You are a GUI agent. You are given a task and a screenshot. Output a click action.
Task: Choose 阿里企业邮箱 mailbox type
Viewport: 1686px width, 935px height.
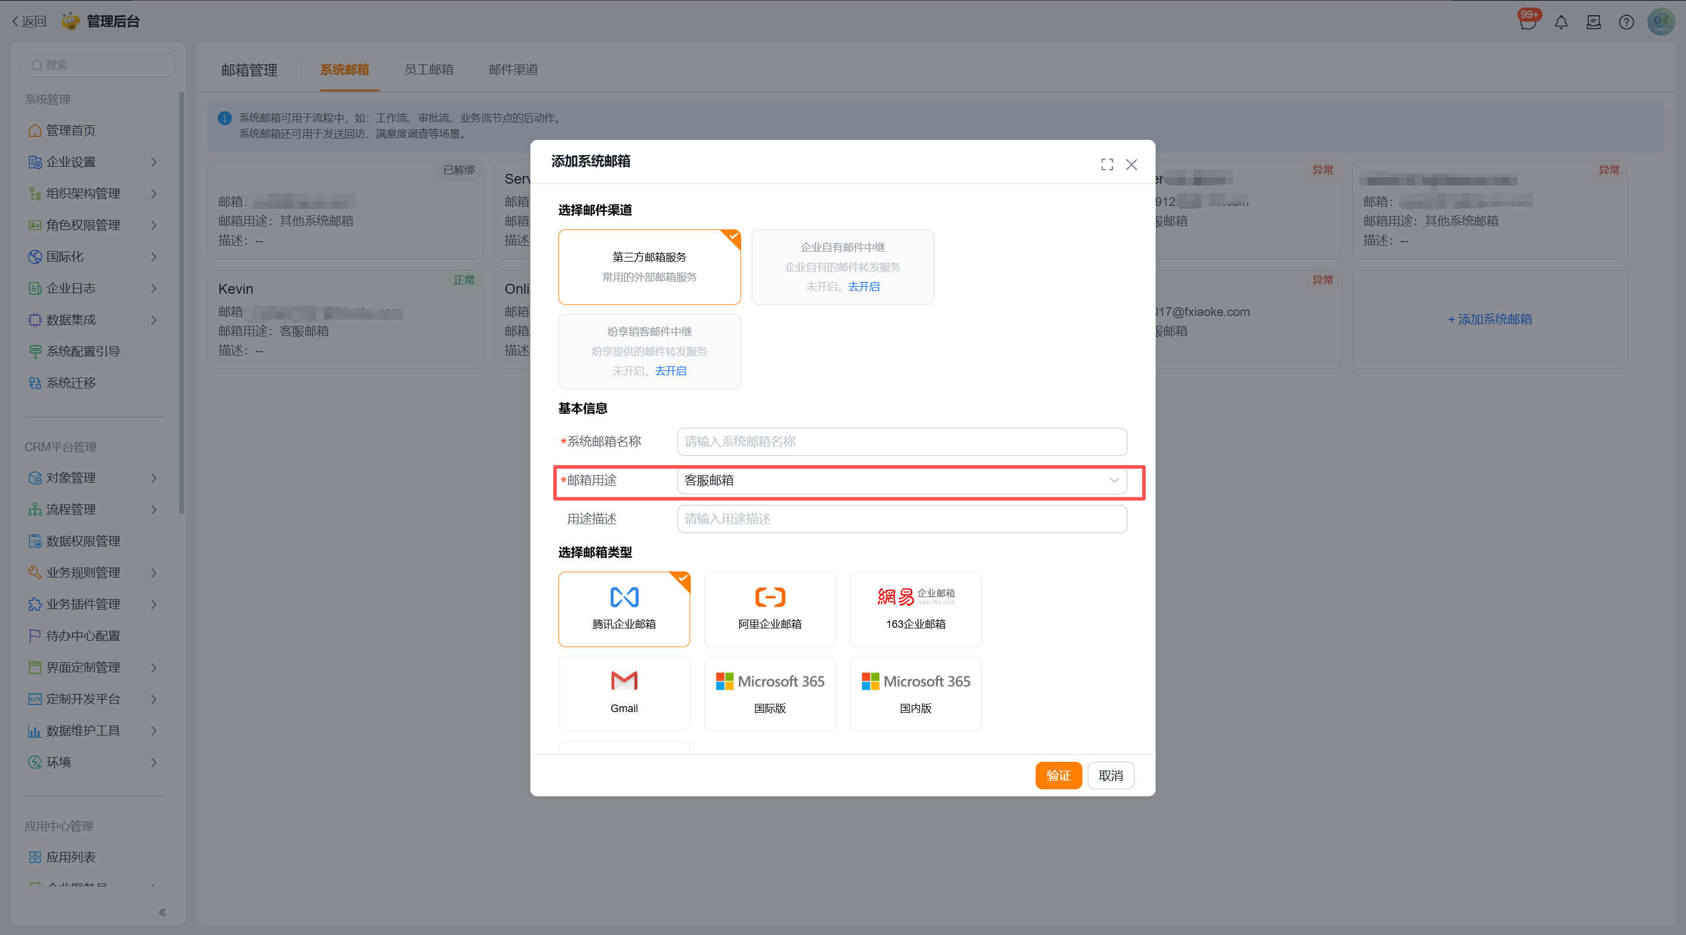[x=770, y=609]
